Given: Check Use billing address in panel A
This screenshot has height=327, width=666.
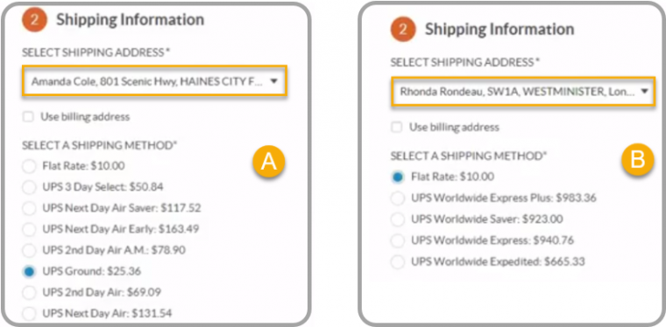Looking at the screenshot, I should point(28,116).
